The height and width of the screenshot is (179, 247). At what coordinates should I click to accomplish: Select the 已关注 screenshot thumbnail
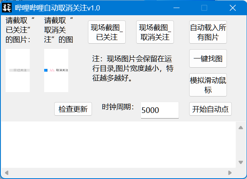click(x=18, y=70)
